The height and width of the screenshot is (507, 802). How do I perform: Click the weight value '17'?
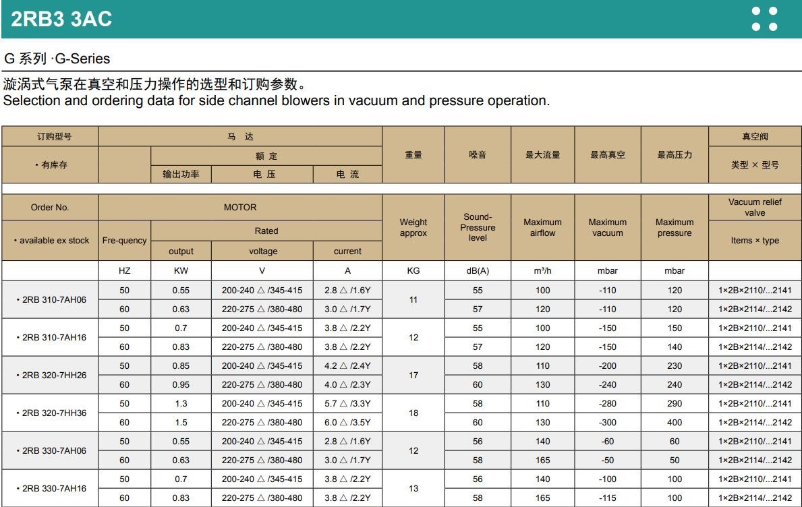pyautogui.click(x=413, y=375)
